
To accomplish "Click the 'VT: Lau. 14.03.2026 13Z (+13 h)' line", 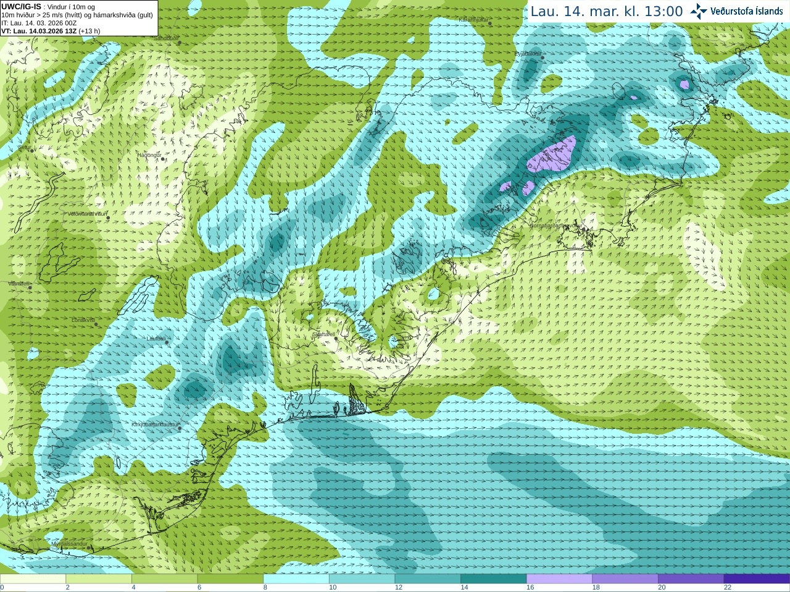I will click(x=51, y=31).
